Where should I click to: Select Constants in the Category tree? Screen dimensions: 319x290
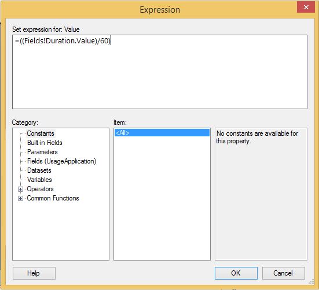tap(41, 133)
